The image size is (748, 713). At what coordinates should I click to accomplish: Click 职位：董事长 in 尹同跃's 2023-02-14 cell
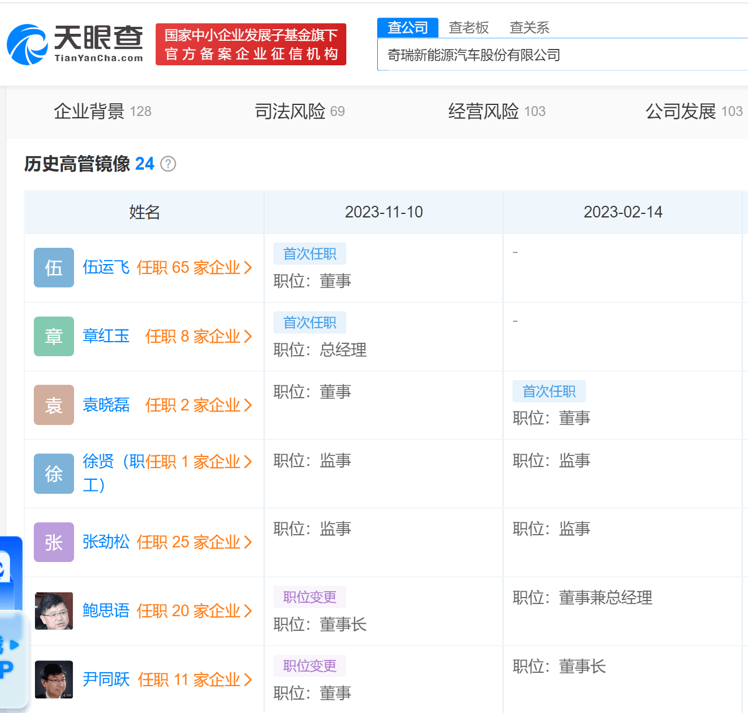coord(559,666)
